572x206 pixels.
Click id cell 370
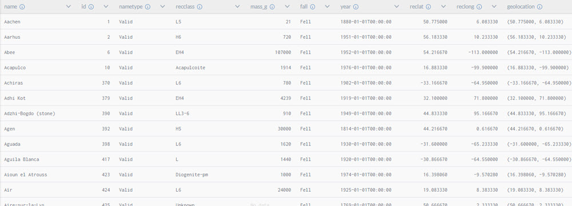point(106,83)
